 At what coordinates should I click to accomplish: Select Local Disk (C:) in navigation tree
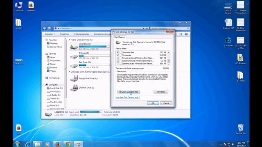(56, 88)
